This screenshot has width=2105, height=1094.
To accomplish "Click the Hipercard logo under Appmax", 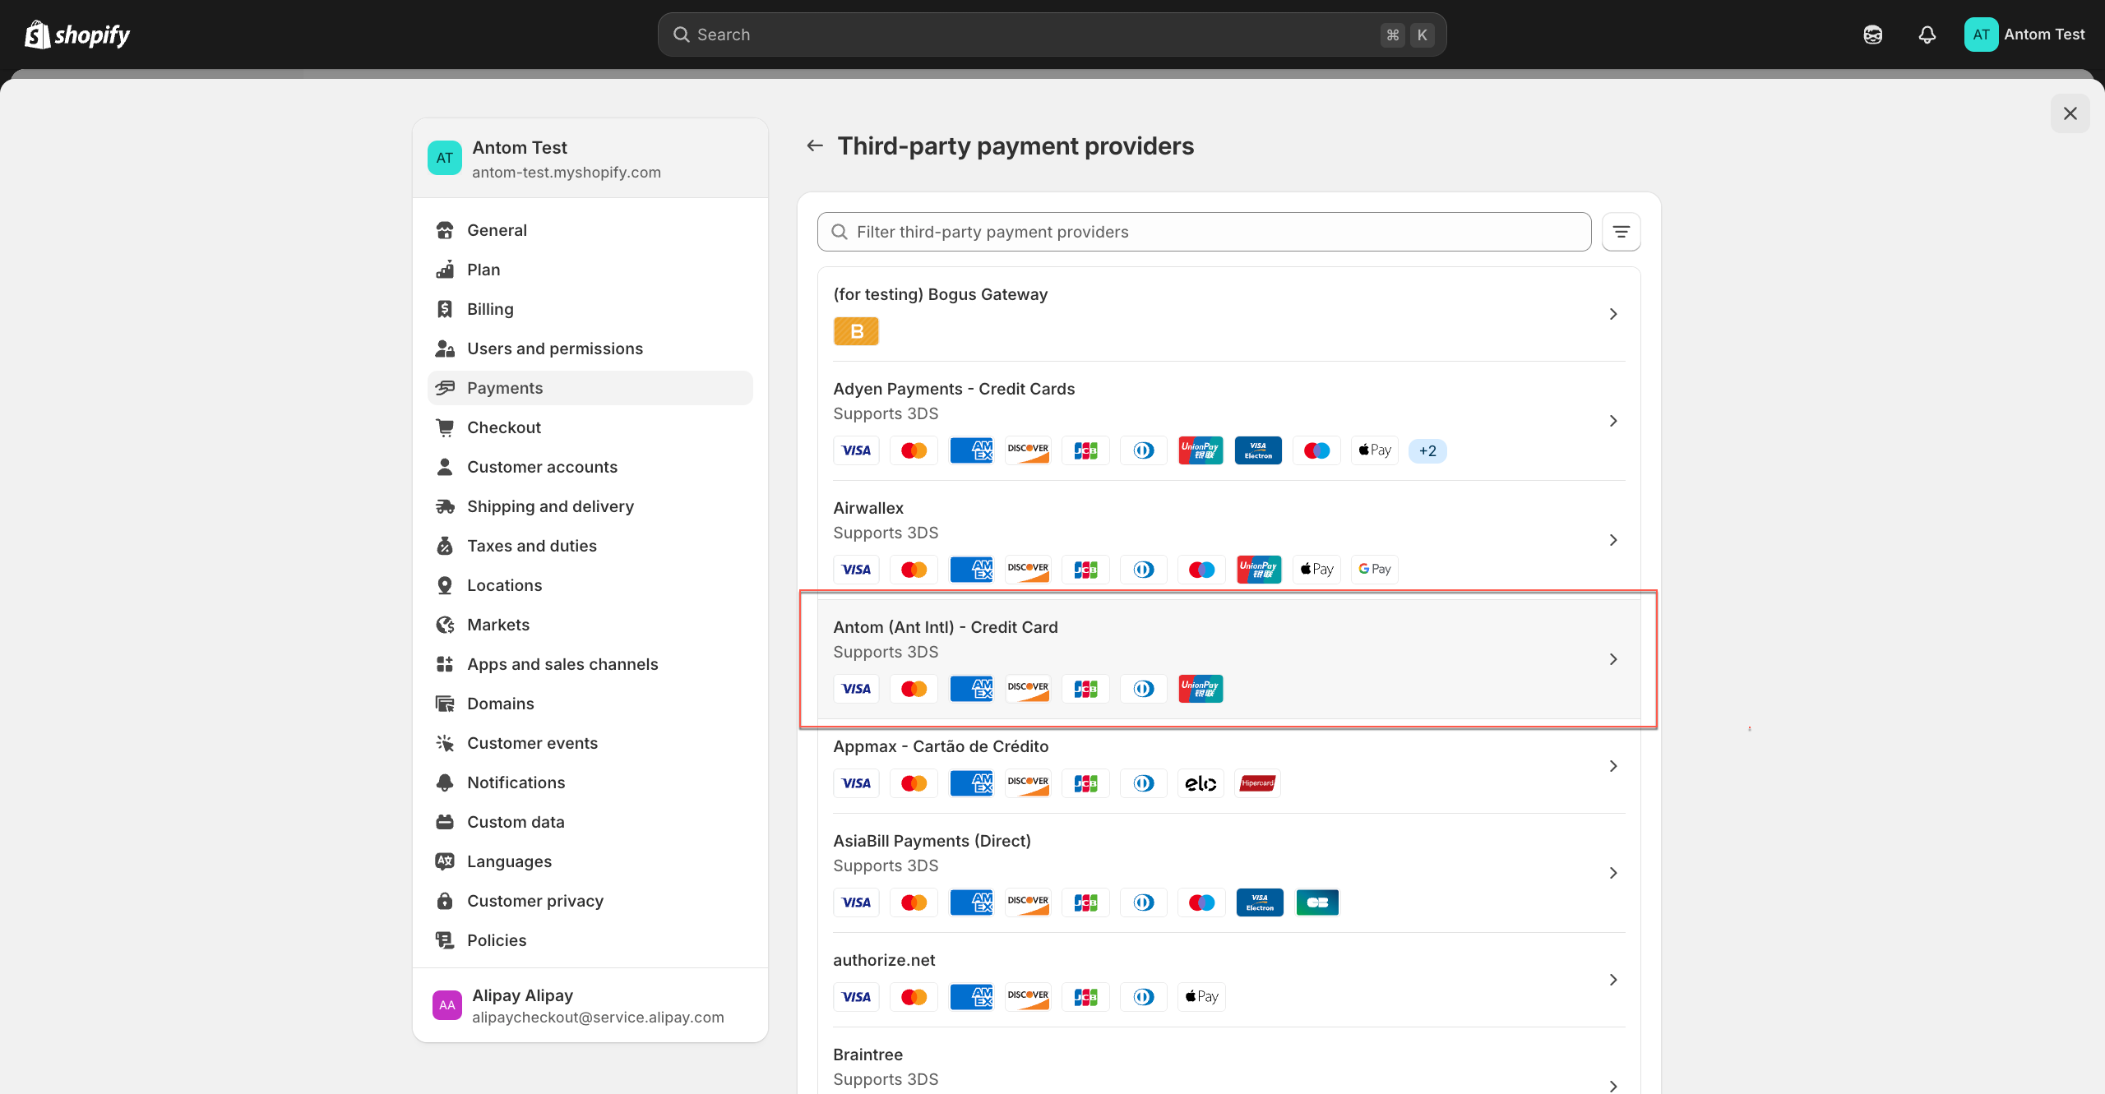I will coord(1257,783).
